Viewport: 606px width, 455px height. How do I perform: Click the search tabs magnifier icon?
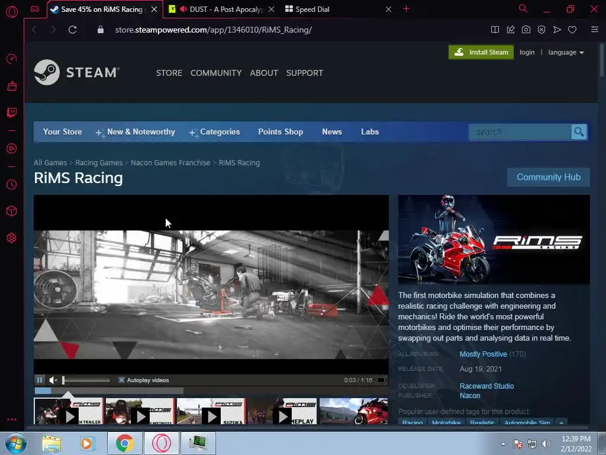[523, 8]
